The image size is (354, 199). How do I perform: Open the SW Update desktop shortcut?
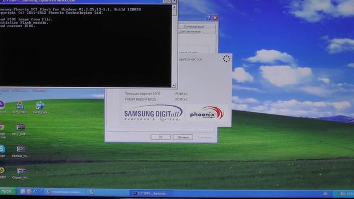40,107
